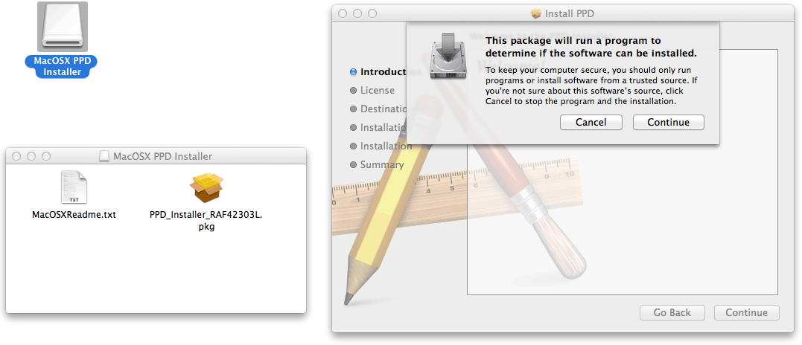Click the Destination step in sidebar
The image size is (802, 345).
tap(378, 109)
